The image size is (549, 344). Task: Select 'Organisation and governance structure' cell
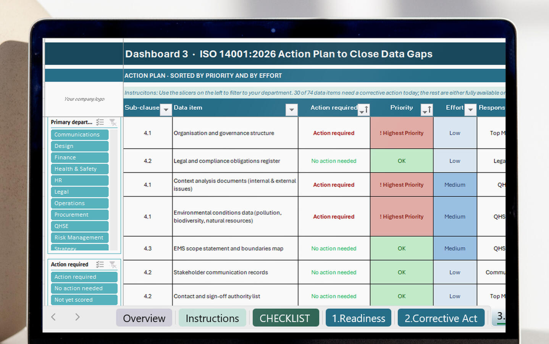tap(235, 133)
